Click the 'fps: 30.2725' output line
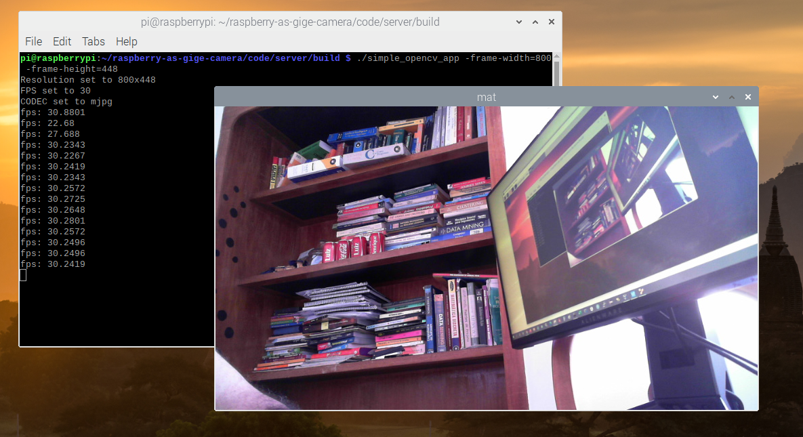The width and height of the screenshot is (803, 437). pos(53,199)
